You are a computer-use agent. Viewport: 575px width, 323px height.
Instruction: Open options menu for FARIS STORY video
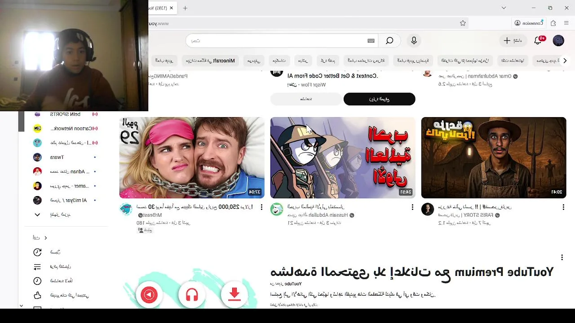[x=563, y=207]
